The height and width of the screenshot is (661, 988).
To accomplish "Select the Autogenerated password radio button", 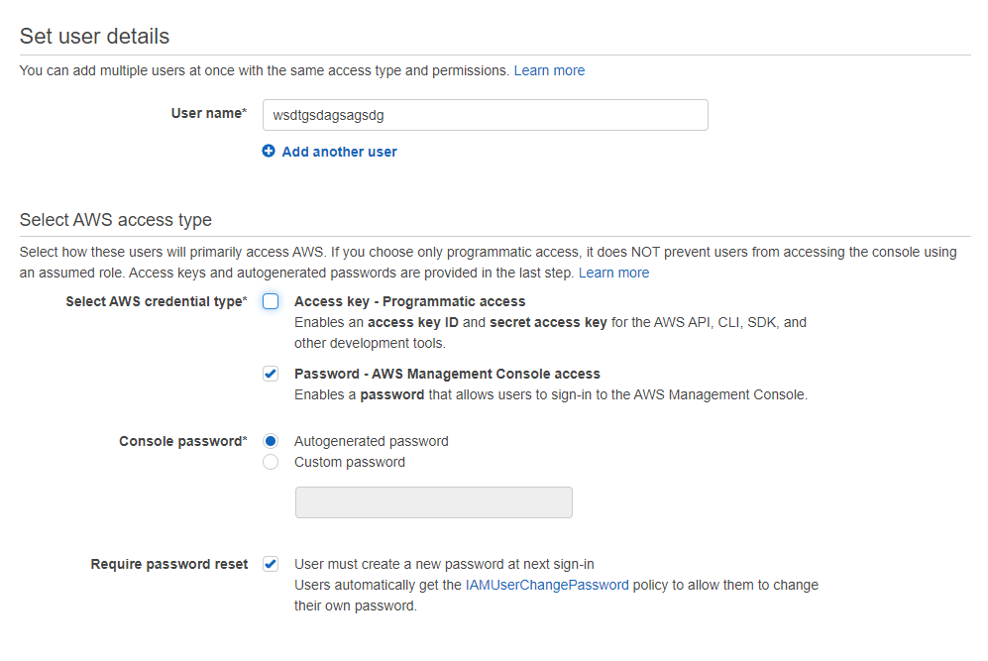I will pyautogui.click(x=271, y=441).
